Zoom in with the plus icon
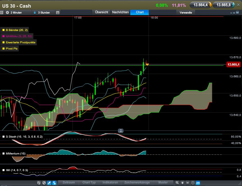 [x=182, y=183]
